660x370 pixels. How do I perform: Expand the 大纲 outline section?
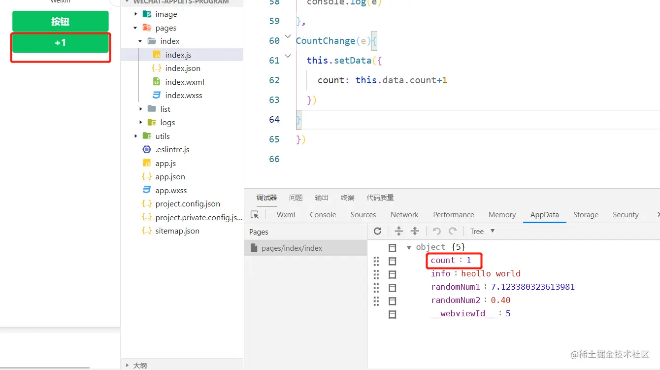(128, 366)
